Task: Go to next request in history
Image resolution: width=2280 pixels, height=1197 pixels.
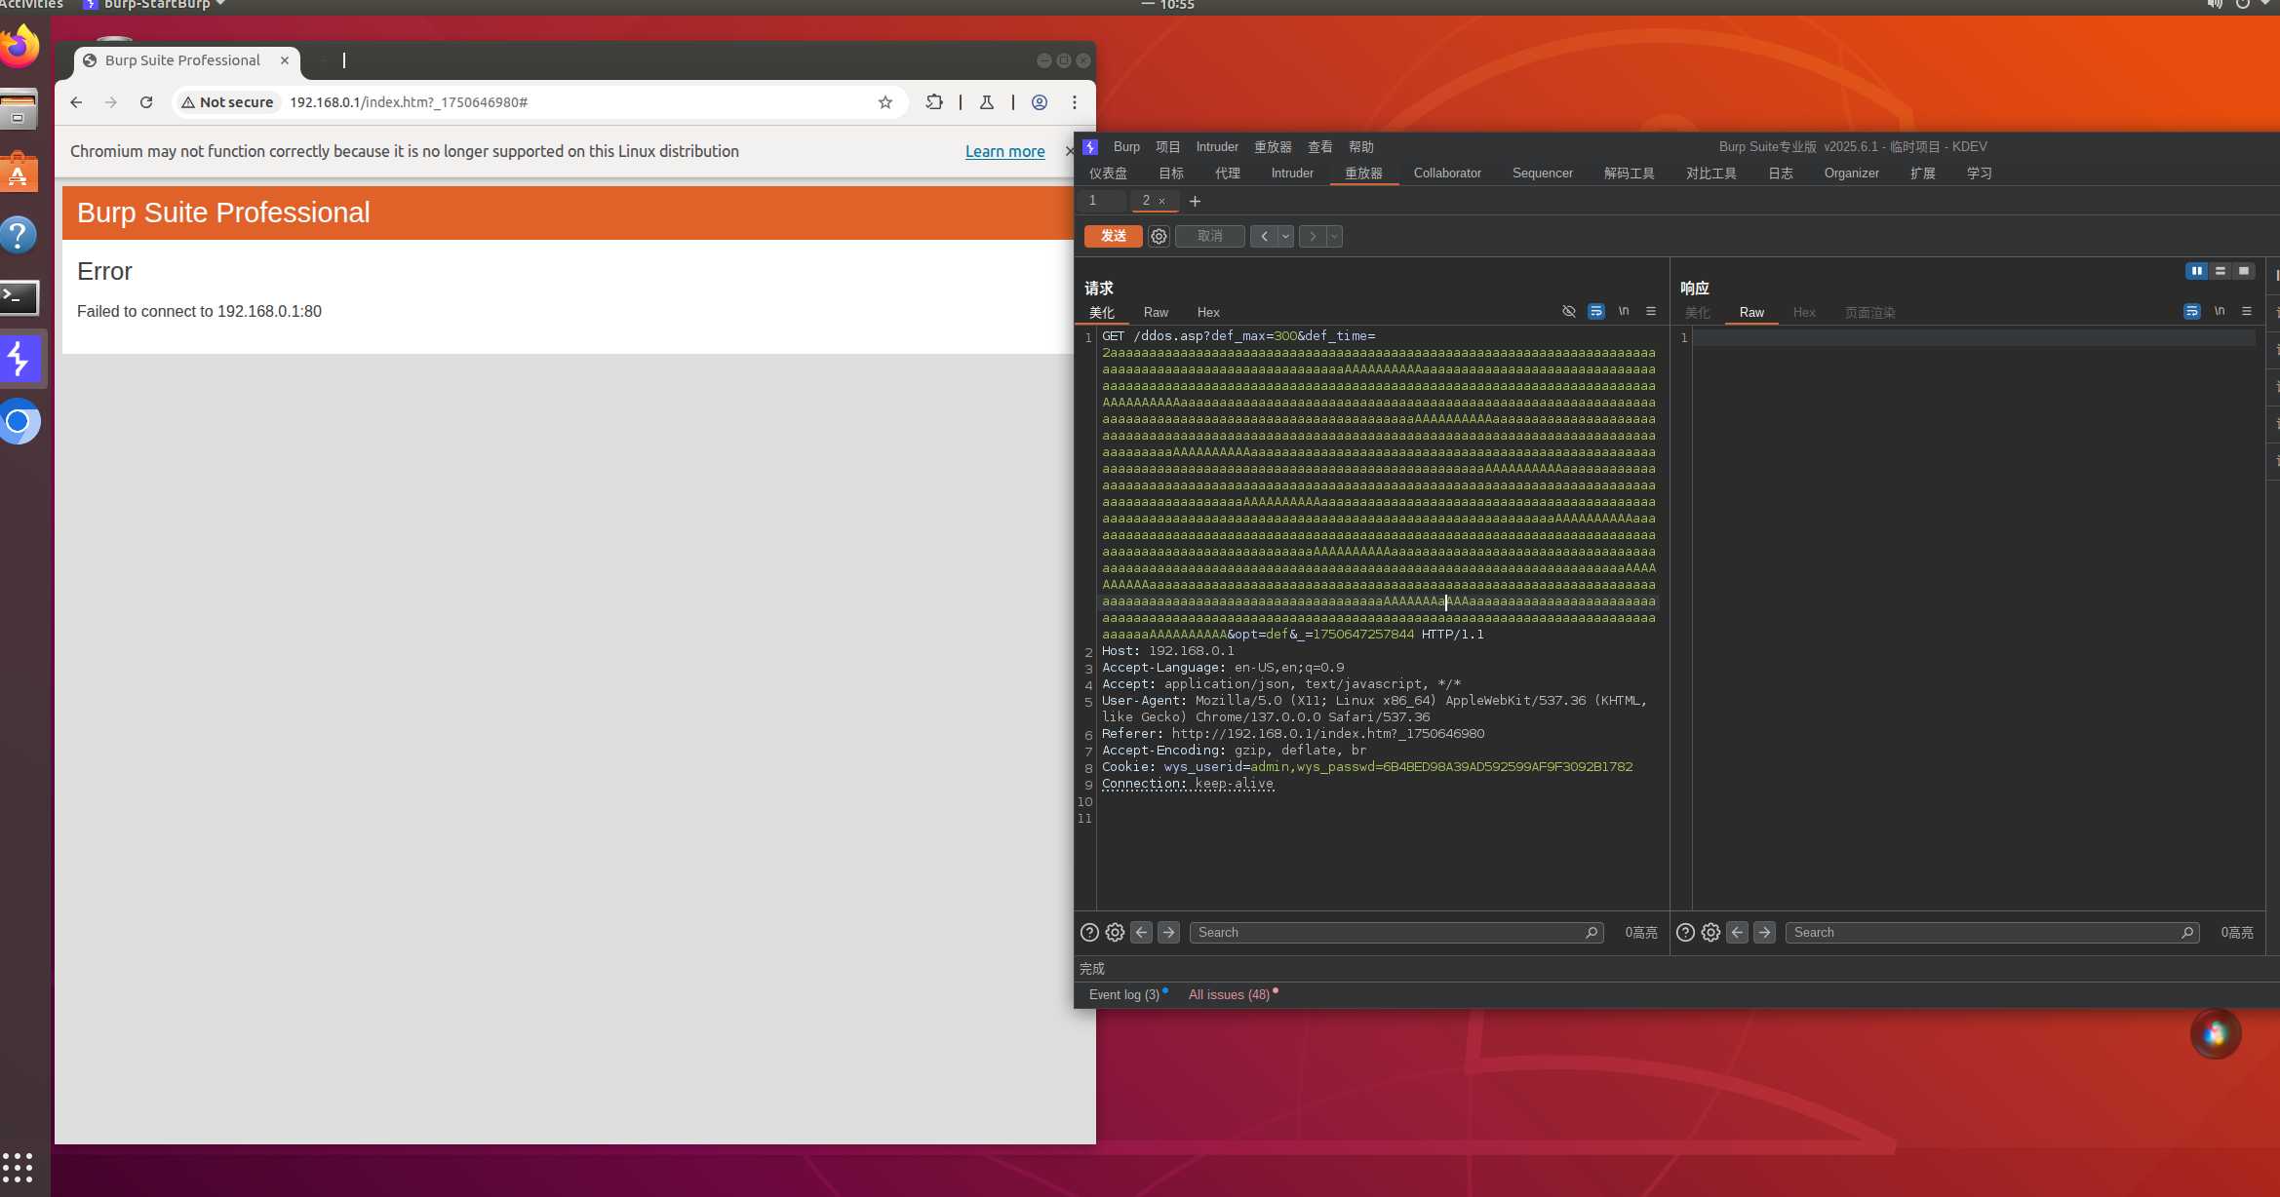Action: click(1313, 236)
